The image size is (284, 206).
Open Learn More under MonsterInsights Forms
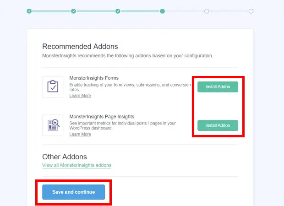click(80, 96)
